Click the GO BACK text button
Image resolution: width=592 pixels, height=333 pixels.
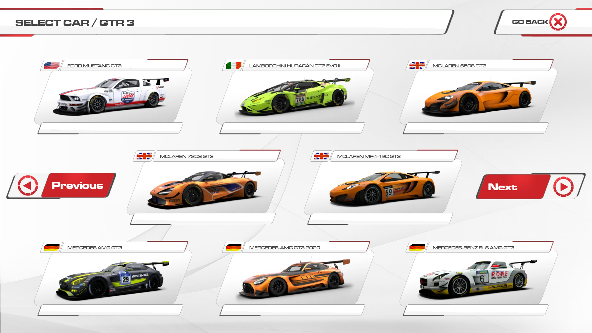coord(530,22)
